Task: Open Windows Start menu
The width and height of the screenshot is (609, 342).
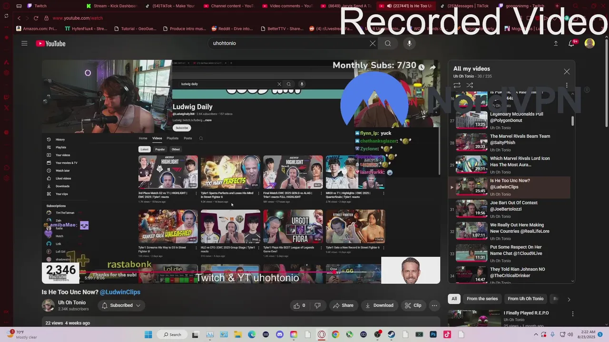Action: pos(148,334)
